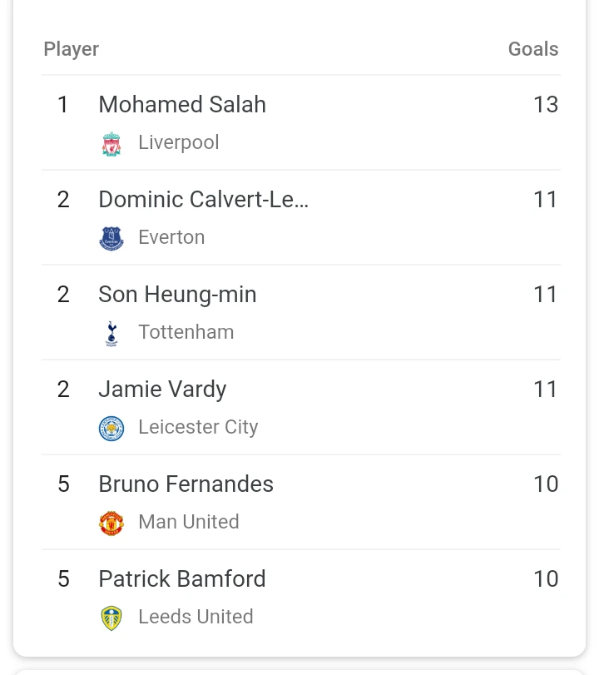Tap the Tottenham cockerel crest icon

pyautogui.click(x=111, y=334)
